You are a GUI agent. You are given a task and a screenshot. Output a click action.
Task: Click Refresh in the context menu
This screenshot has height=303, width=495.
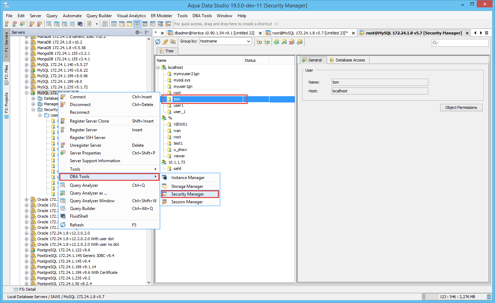[109, 225]
